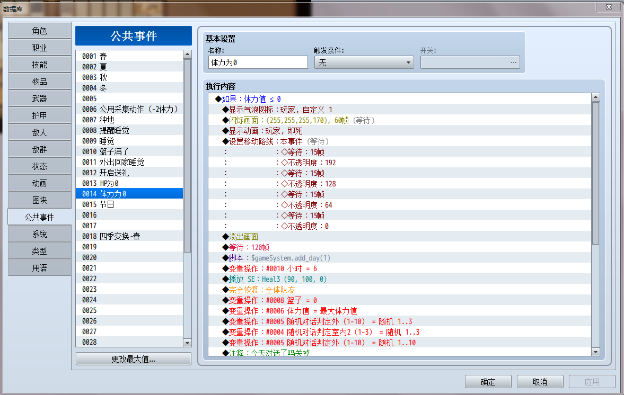Select common event 0012 开启送礼

click(129, 173)
